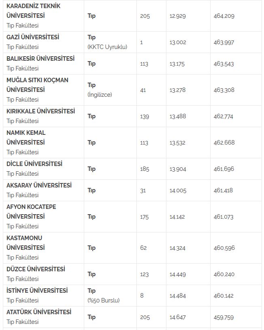The height and width of the screenshot is (330, 264).
Task: Select Atatürk Üniversitesi in the list
Action: [x=39, y=312]
